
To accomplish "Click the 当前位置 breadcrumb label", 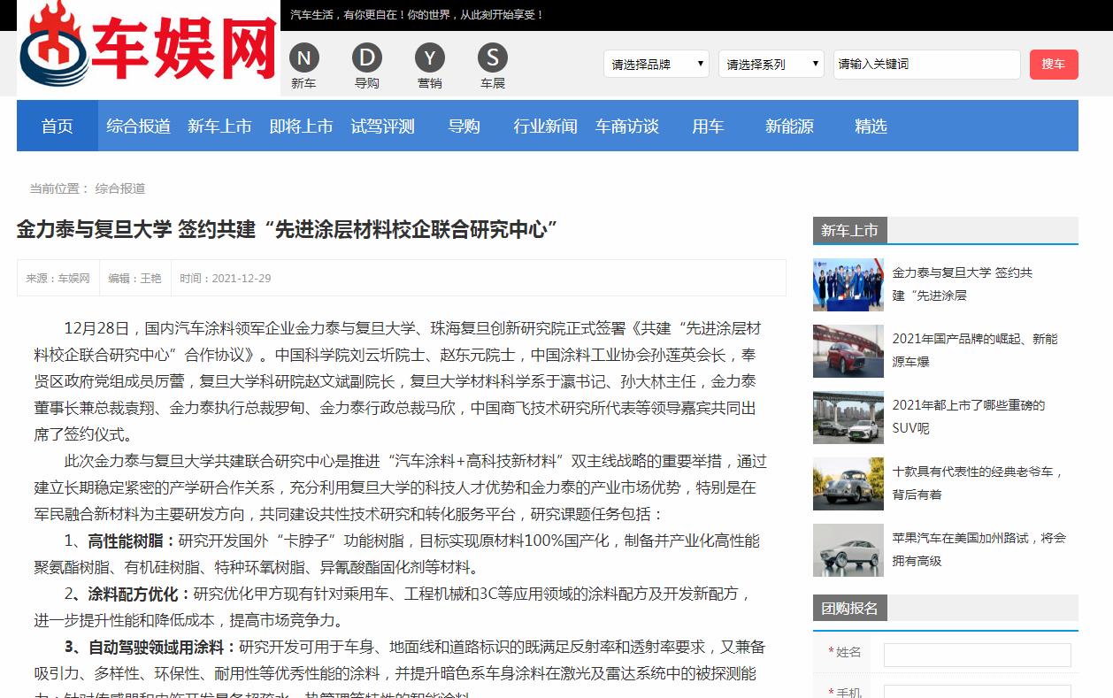I will [59, 188].
